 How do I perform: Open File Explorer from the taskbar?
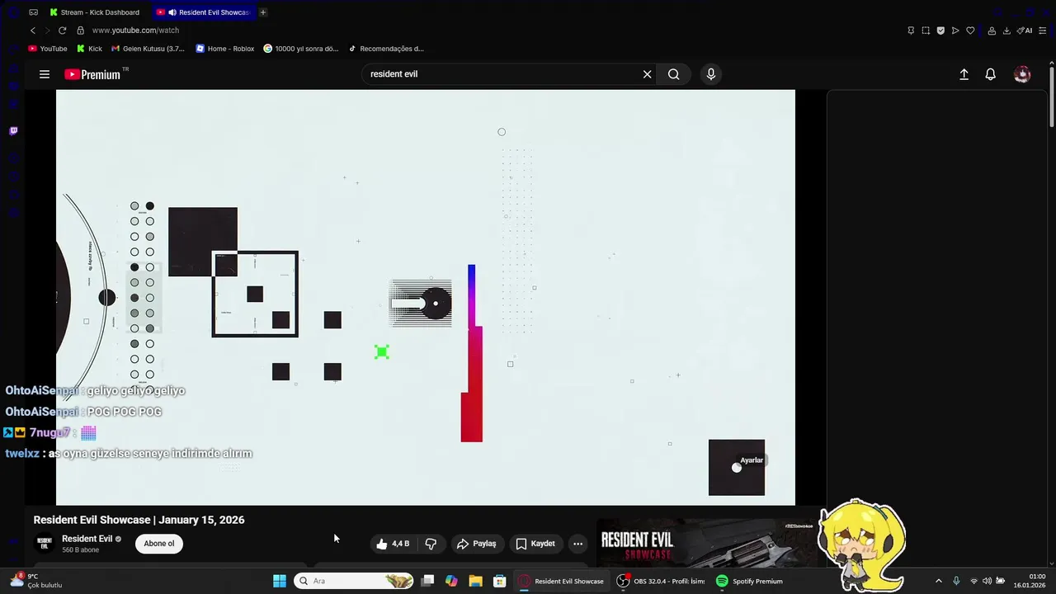[x=475, y=581]
